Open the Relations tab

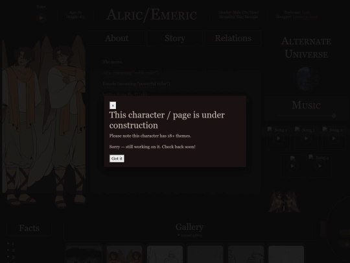pyautogui.click(x=233, y=38)
